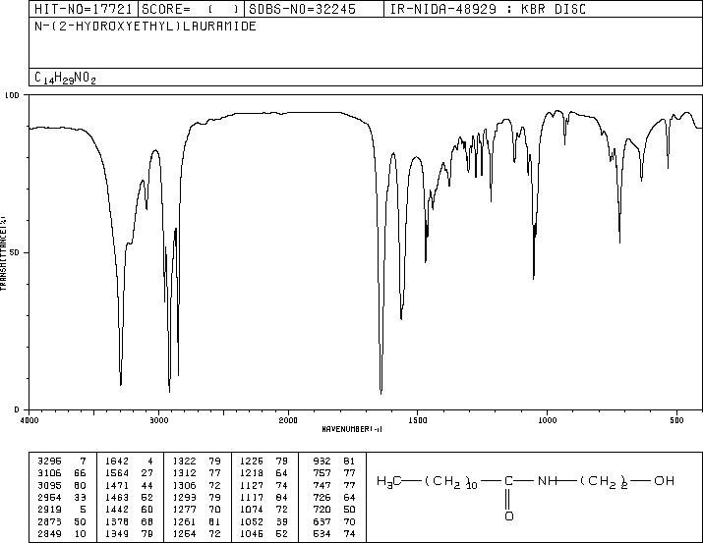The image size is (703, 543).
Task: Select the molecular formula C14H29NO2
Action: tap(65, 78)
